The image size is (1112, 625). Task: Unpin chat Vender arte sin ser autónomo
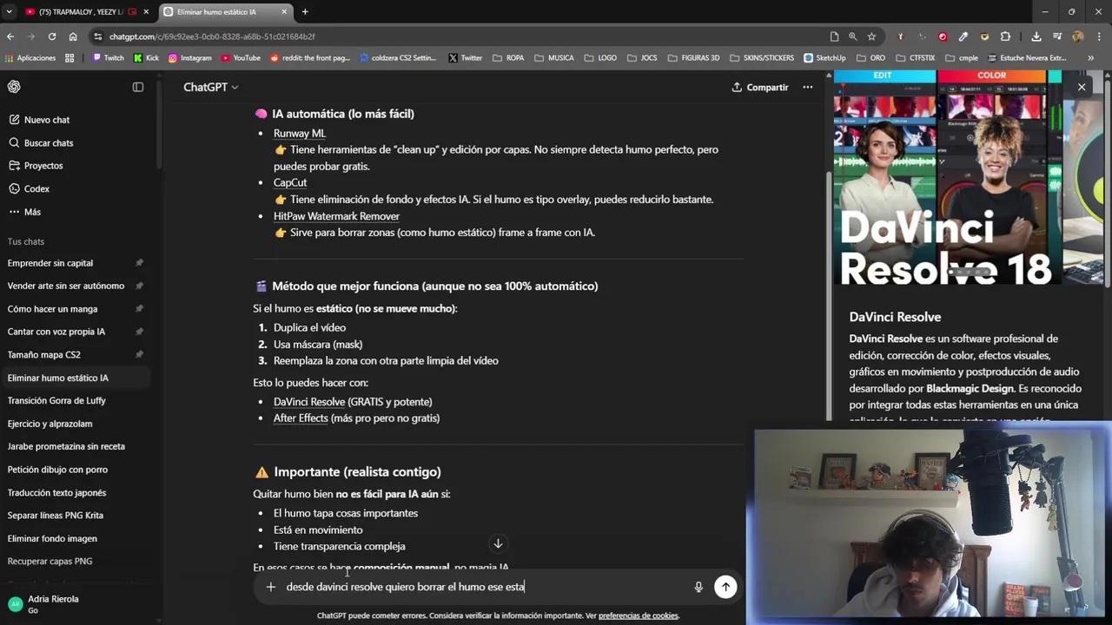[139, 286]
